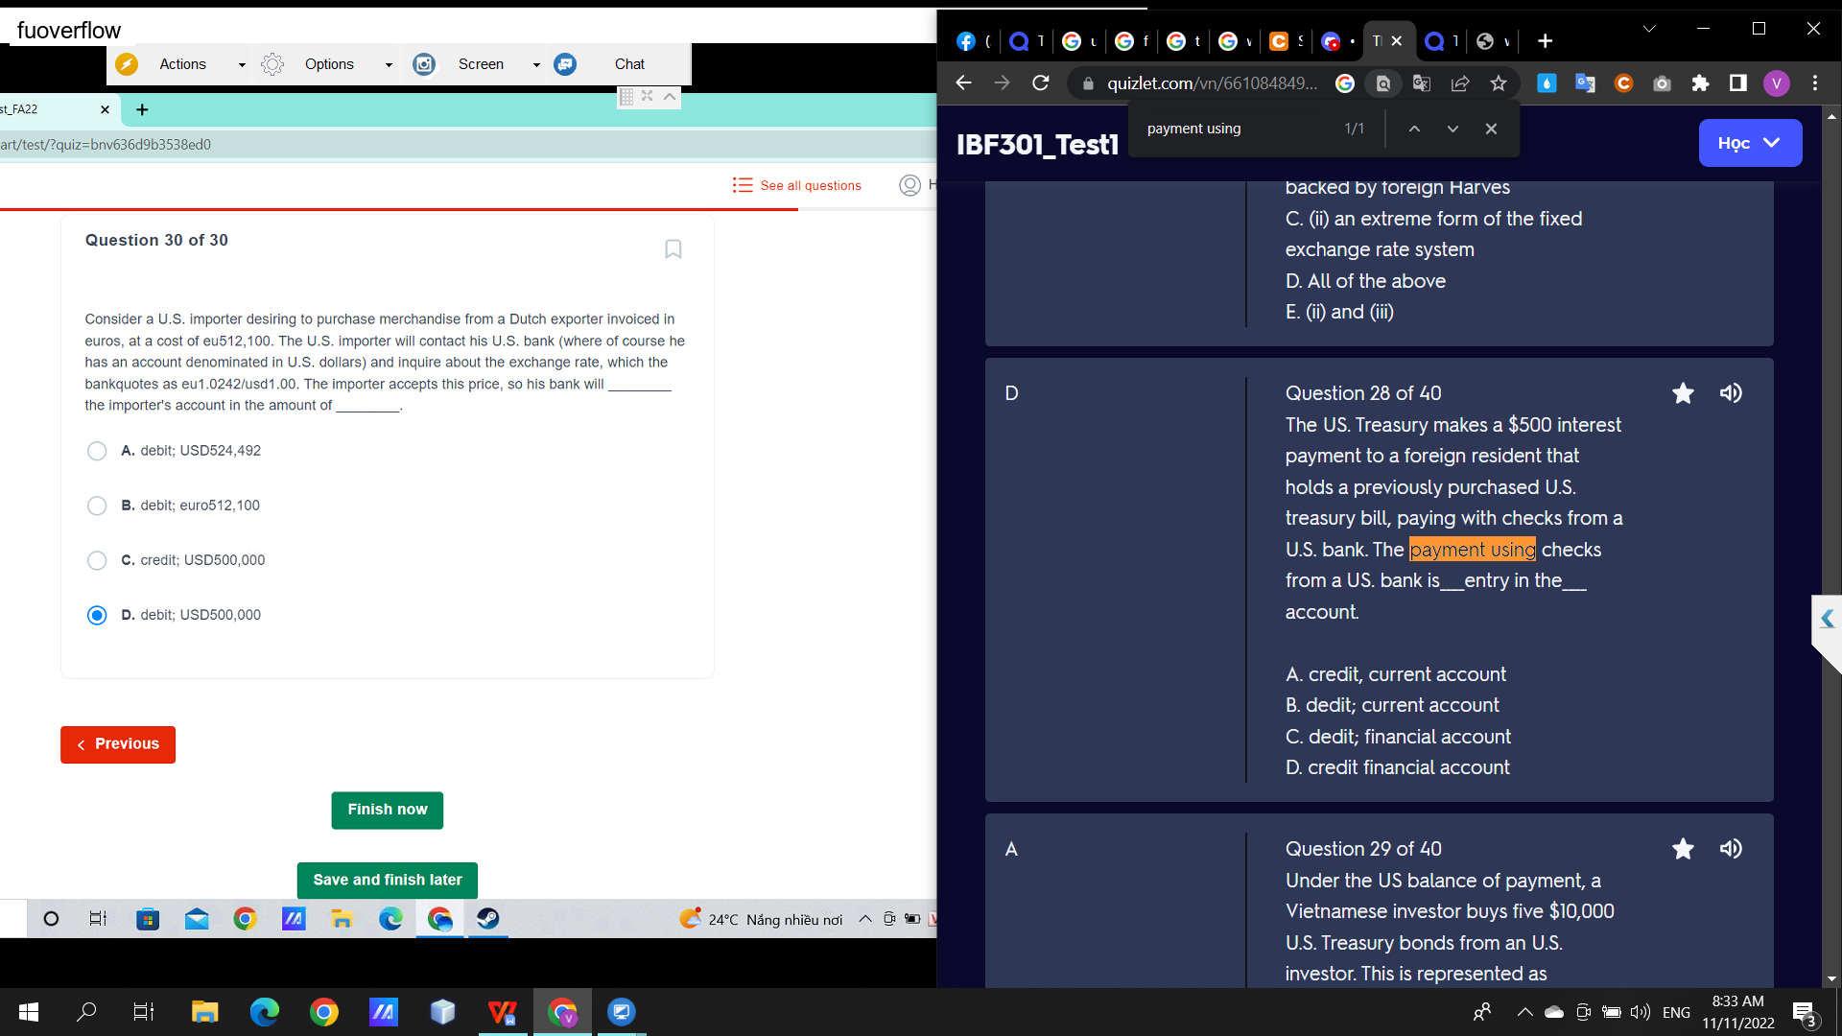Open a new tab in the remote browser
1842x1036 pixels.
(x=142, y=110)
